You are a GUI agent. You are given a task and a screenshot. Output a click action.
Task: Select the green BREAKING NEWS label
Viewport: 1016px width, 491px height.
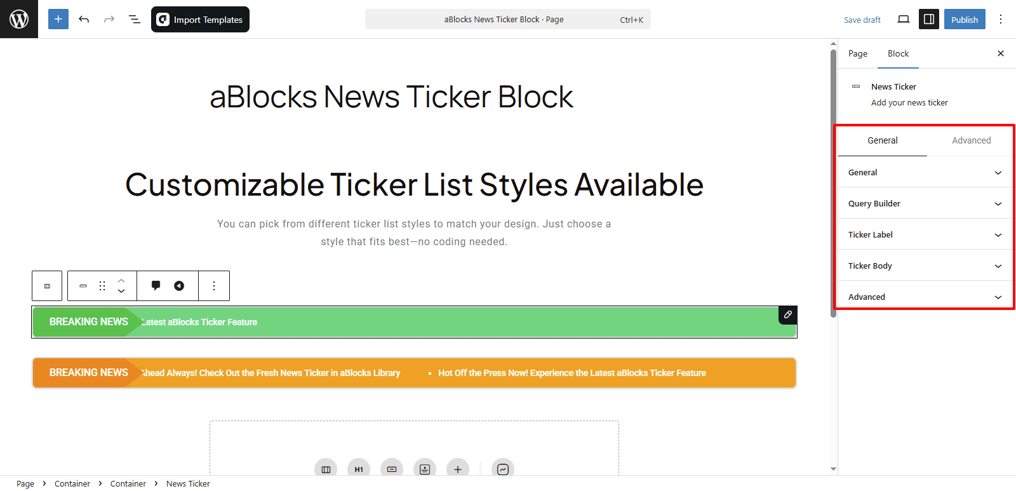[x=88, y=322]
